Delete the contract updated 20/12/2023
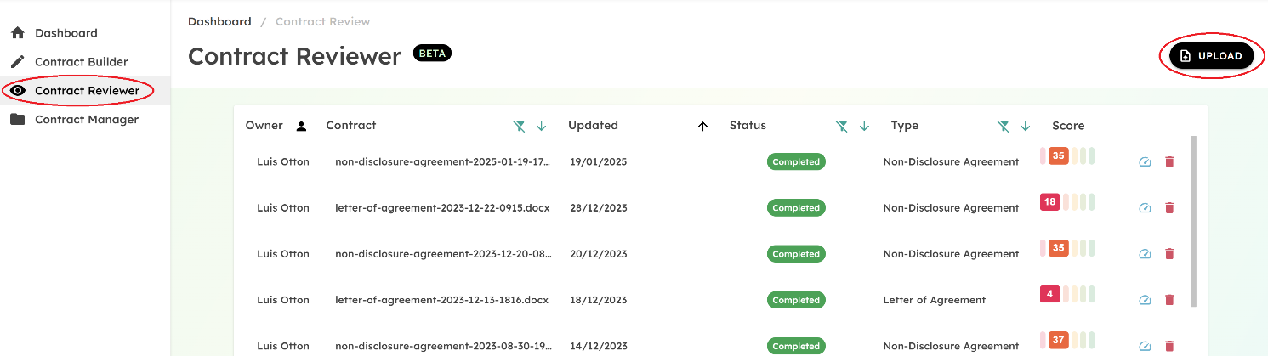The image size is (1268, 356). coord(1169,253)
